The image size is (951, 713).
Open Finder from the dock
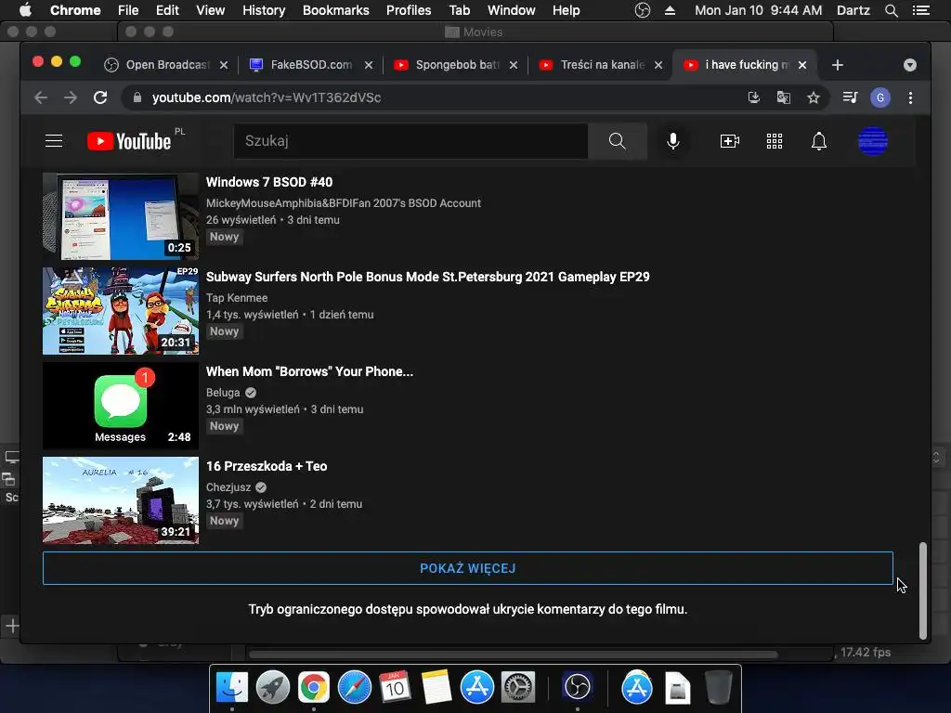tap(231, 688)
